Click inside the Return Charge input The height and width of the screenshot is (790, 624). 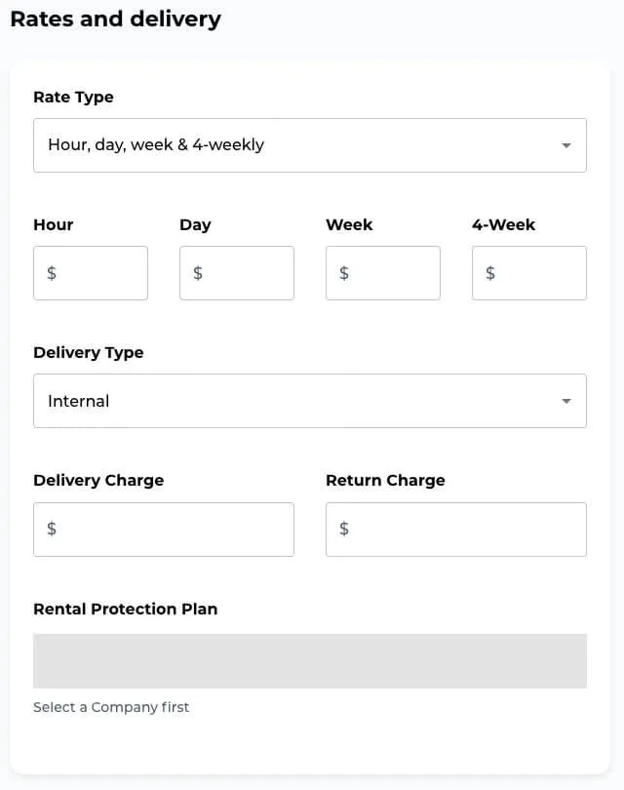(456, 529)
